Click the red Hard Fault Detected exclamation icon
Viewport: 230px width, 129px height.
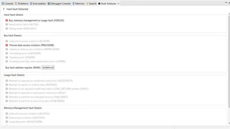point(4,9)
